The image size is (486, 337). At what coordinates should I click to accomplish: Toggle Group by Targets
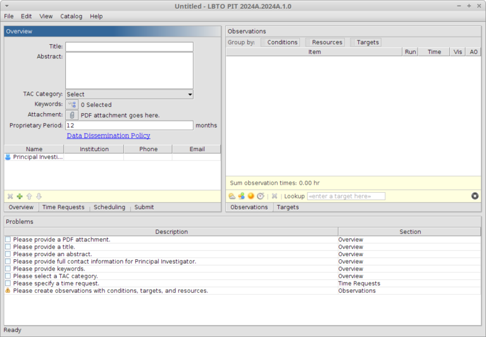pos(365,42)
